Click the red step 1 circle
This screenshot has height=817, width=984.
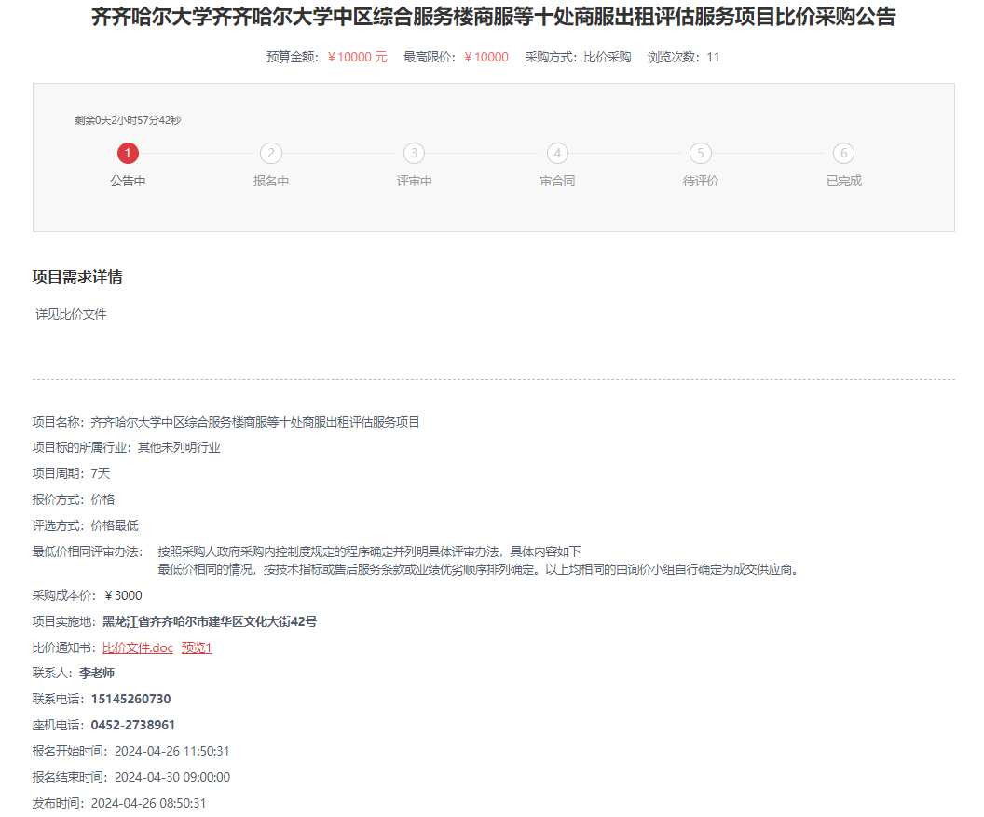[128, 154]
